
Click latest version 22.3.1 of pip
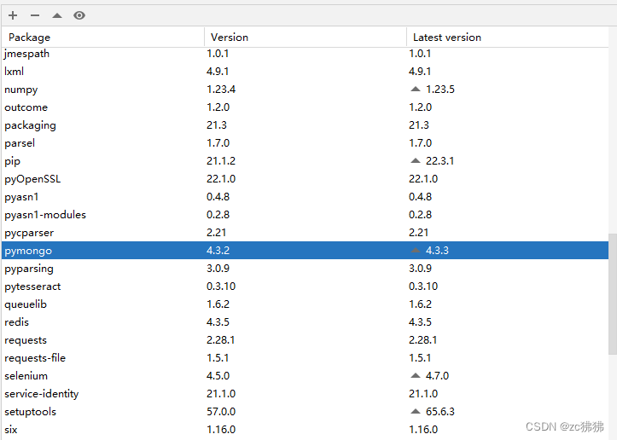[x=440, y=161]
